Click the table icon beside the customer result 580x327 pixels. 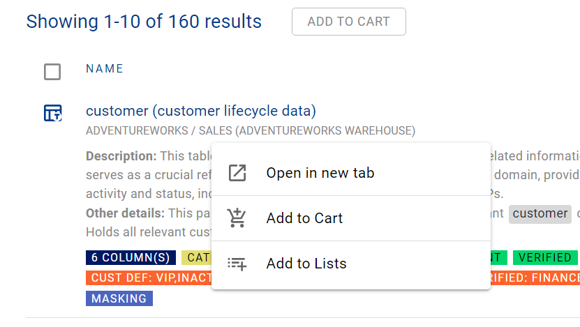53,113
